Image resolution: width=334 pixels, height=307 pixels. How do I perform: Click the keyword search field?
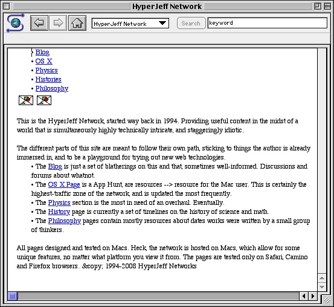tap(268, 23)
